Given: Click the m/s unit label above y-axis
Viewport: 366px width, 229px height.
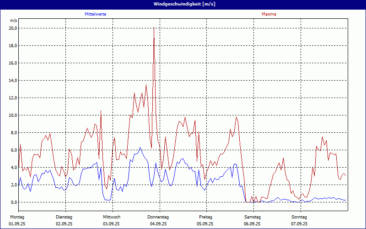Looking at the screenshot, I should [x=13, y=21].
